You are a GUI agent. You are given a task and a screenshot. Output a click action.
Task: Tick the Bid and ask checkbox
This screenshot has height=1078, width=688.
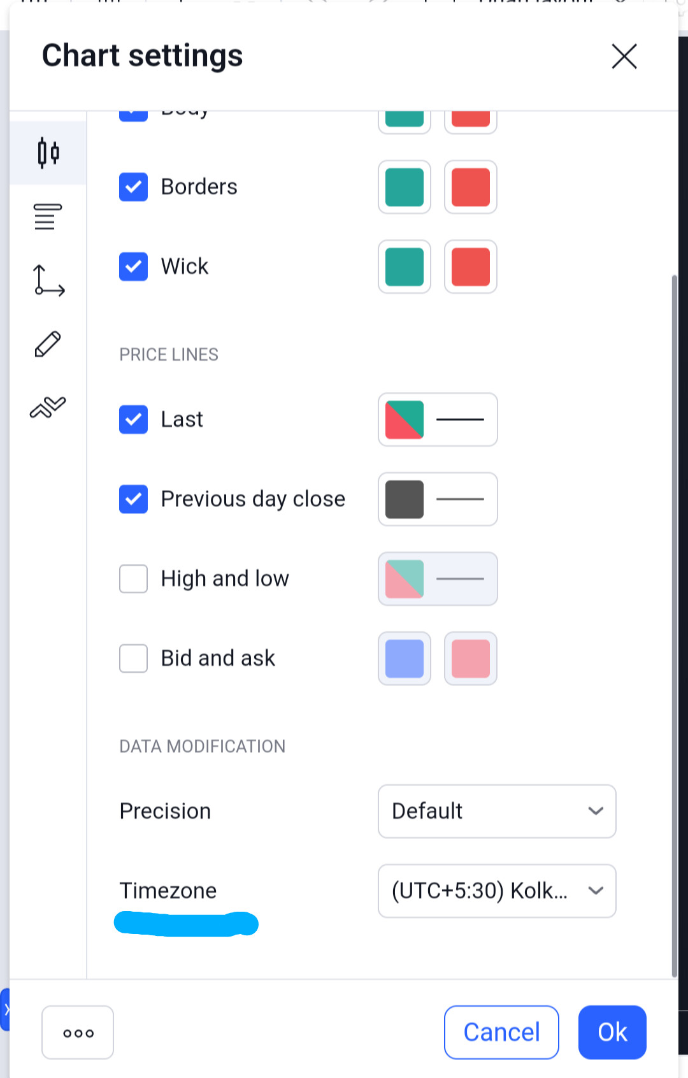tap(133, 658)
